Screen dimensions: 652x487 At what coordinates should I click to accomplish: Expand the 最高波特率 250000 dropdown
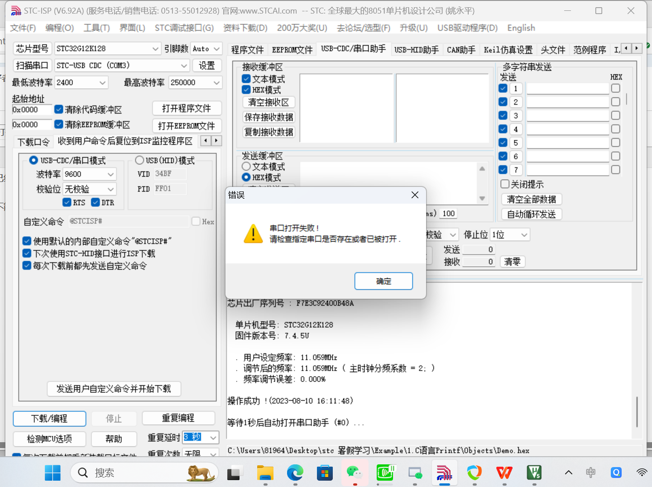point(216,83)
